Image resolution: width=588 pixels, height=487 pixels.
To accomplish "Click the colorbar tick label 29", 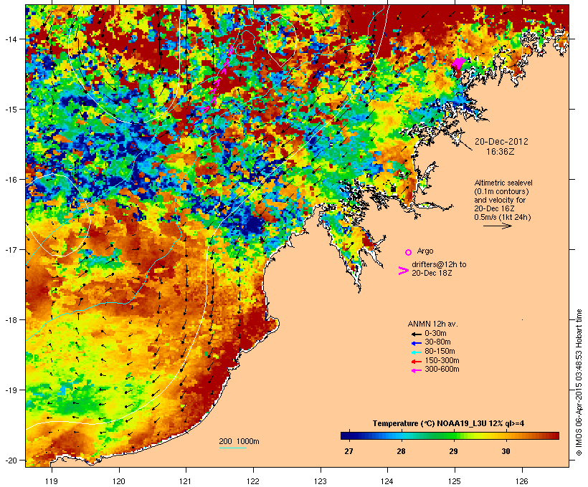I will click(453, 451).
